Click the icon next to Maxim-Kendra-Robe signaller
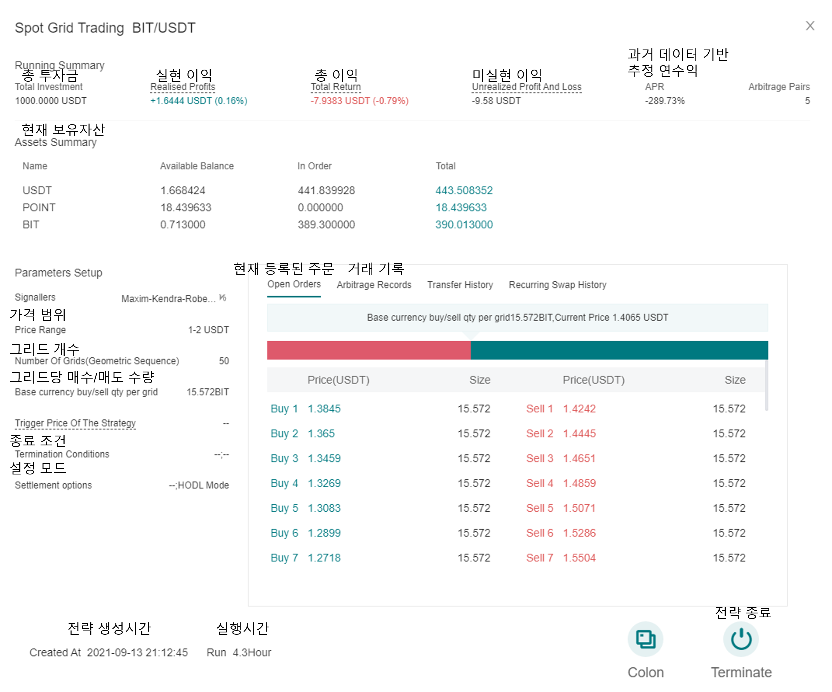The height and width of the screenshot is (692, 832). click(223, 298)
